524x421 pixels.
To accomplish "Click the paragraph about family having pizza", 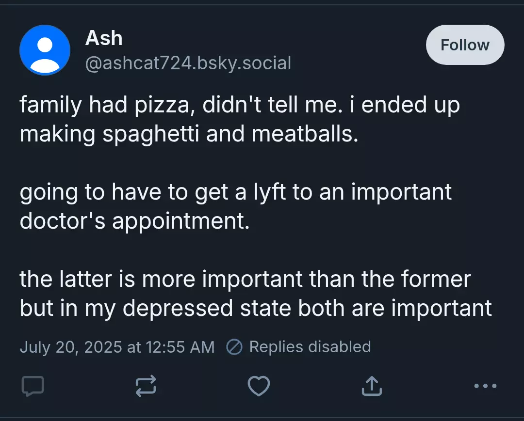I will pos(240,119).
